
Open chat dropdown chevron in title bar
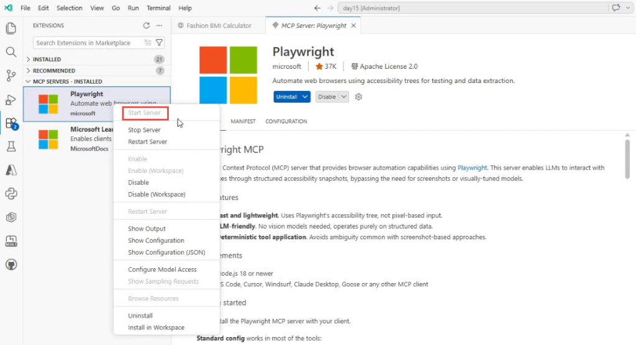coord(628,7)
